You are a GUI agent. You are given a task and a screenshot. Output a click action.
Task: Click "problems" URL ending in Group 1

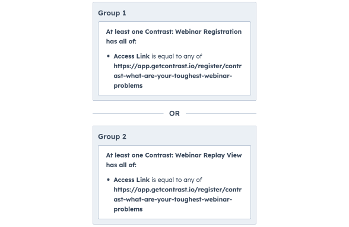pyautogui.click(x=128, y=86)
